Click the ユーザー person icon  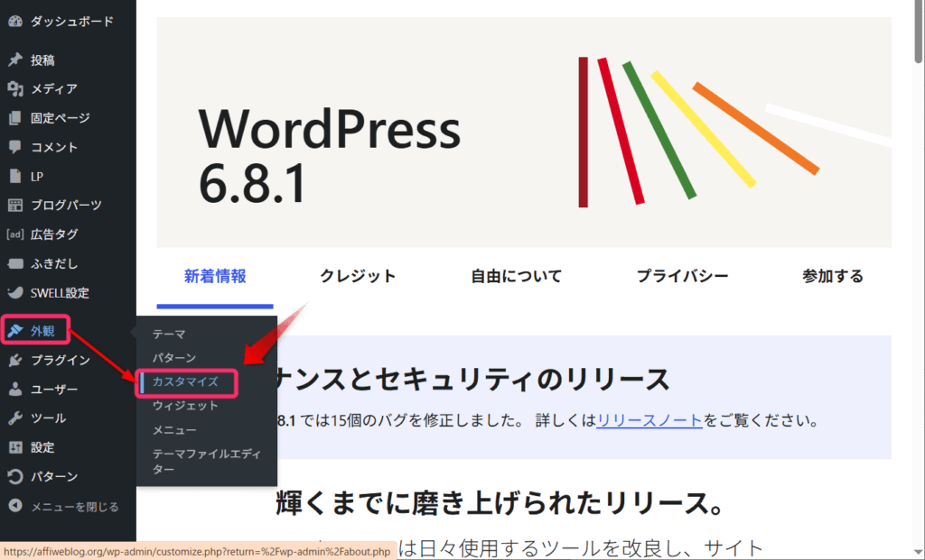(14, 390)
